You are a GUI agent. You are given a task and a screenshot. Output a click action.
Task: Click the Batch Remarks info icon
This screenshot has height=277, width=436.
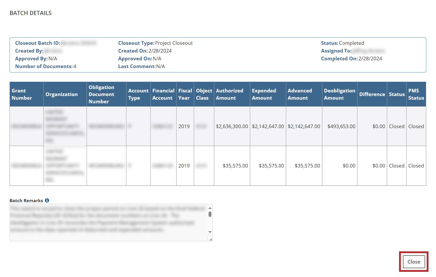coord(47,200)
